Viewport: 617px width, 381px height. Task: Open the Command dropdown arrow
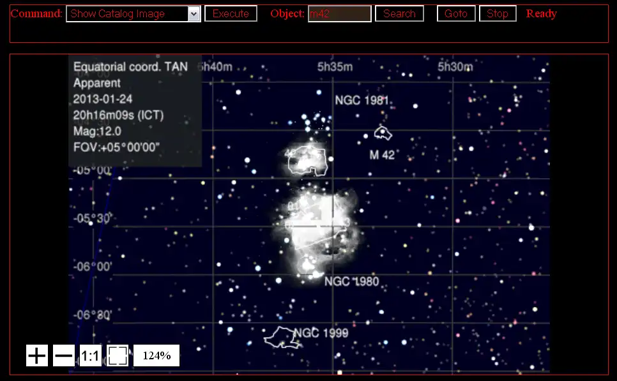(x=194, y=14)
